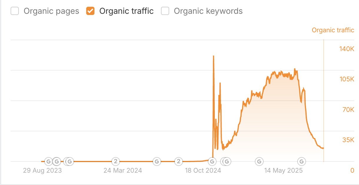Click the peak of the spike near 140K
The image size is (359, 185).
(213, 56)
